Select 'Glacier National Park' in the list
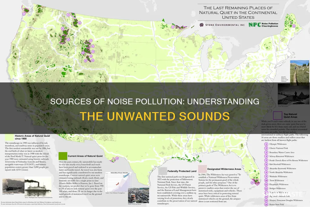Image resolution: width=310 pixels, height=207 pixels. tap(279, 148)
